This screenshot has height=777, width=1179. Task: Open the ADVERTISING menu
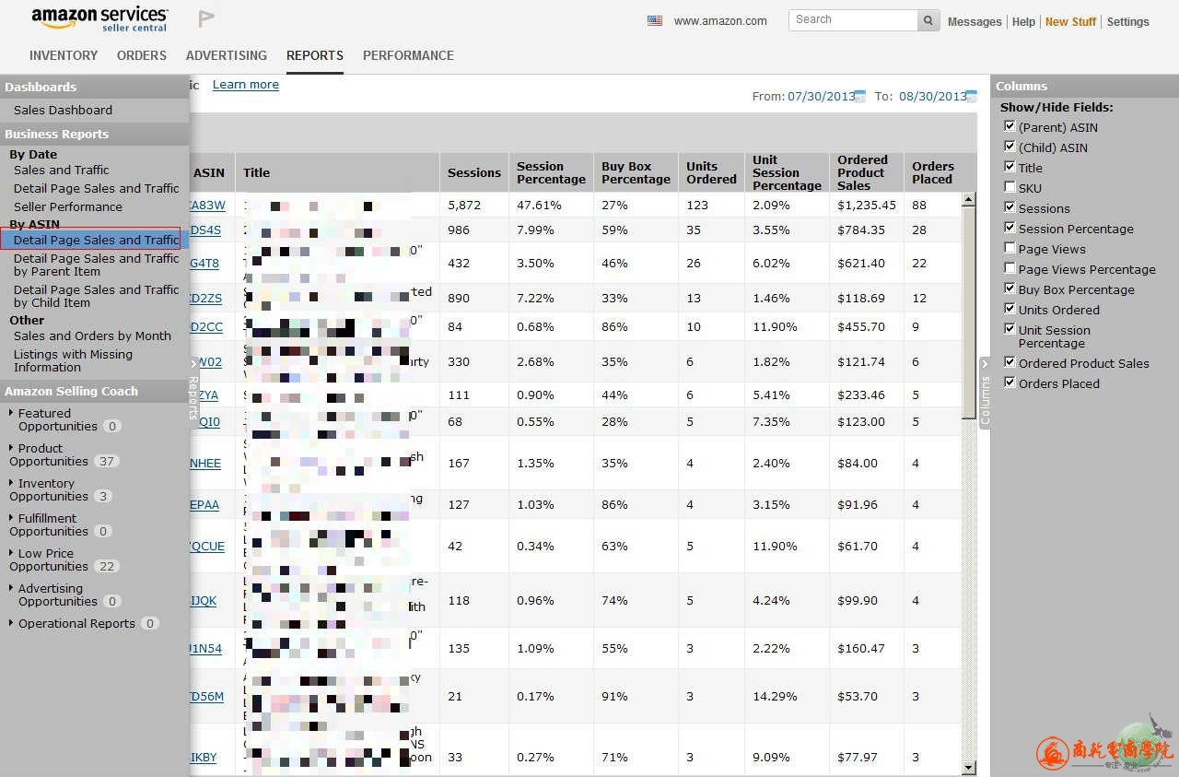pyautogui.click(x=227, y=55)
